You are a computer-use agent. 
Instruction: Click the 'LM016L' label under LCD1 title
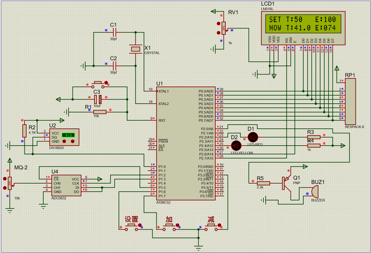coord(267,9)
